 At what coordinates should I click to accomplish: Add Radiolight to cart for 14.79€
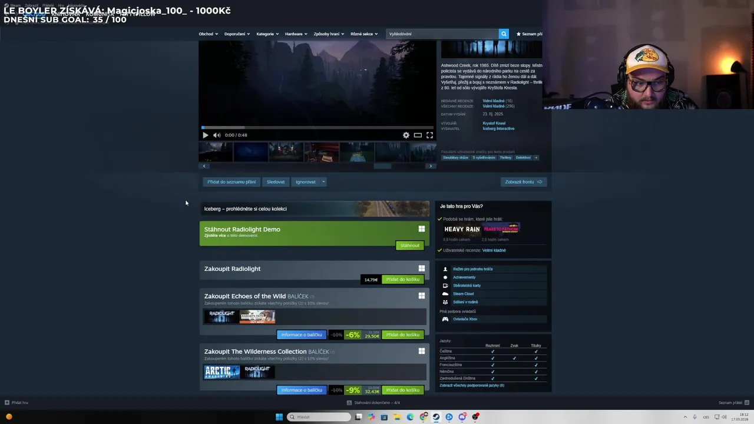click(403, 279)
